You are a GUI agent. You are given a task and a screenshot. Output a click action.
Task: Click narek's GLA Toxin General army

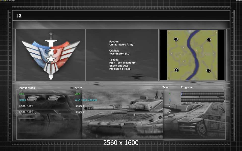coord(86,100)
